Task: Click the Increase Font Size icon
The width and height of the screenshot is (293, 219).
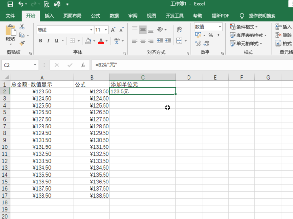Action: click(x=113, y=30)
